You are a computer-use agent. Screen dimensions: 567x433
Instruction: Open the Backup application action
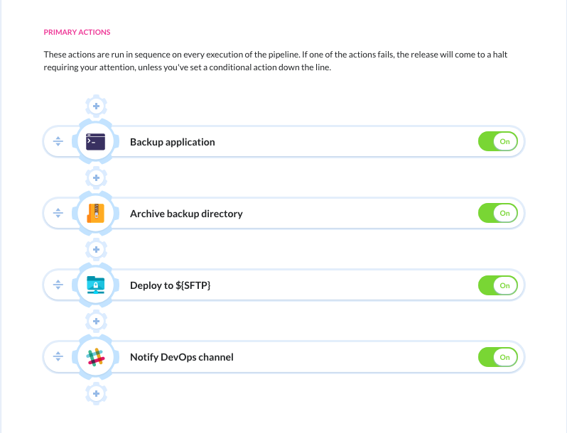click(173, 142)
